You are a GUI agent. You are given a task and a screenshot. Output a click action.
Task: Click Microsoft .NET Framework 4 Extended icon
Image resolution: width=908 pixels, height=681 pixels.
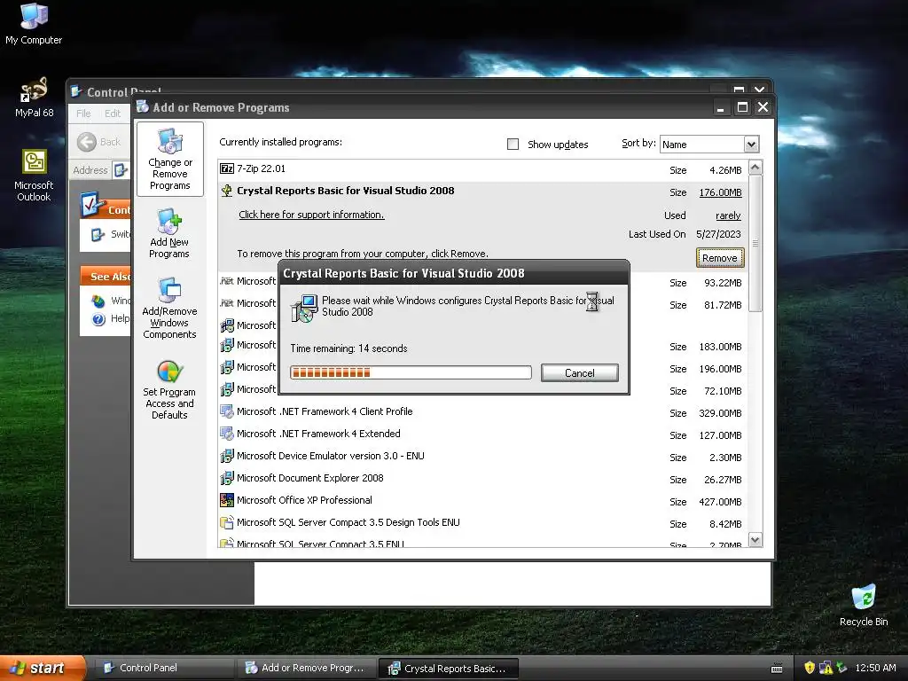coord(227,434)
